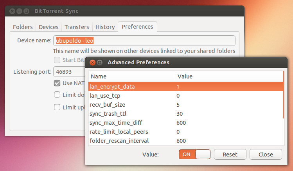Close the Advanced Preferences dialog via orange X

93,62
